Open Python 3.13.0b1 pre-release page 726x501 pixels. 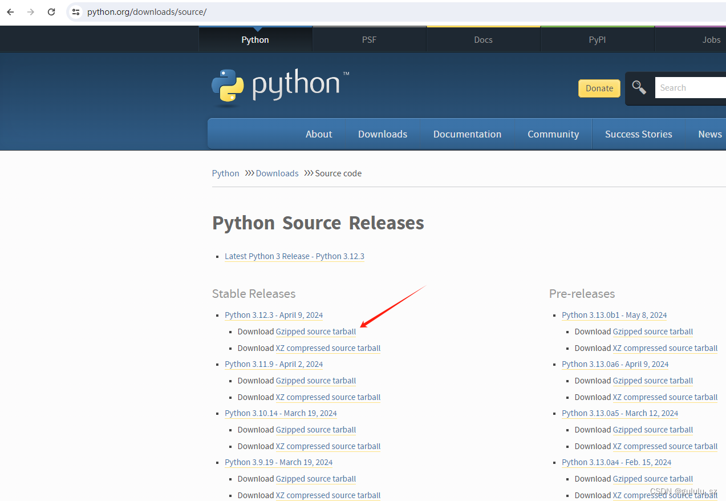614,314
